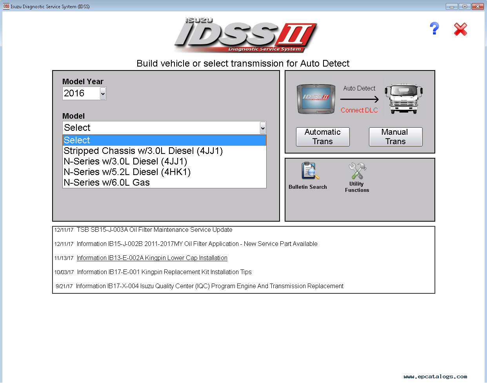487x383 pixels.
Task: Click the Isuzu truck image
Action: coord(403,99)
